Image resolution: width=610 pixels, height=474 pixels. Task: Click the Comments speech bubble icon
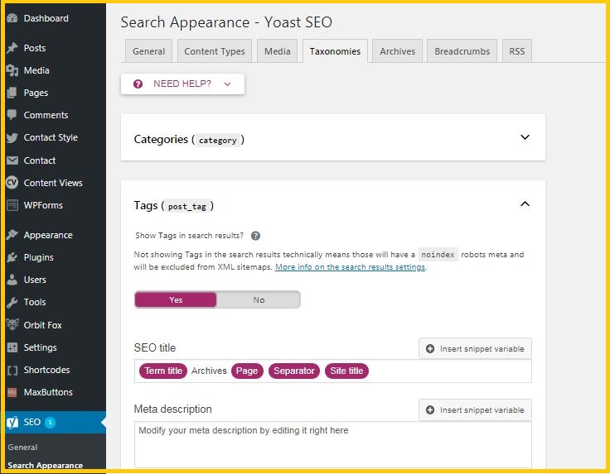(12, 115)
